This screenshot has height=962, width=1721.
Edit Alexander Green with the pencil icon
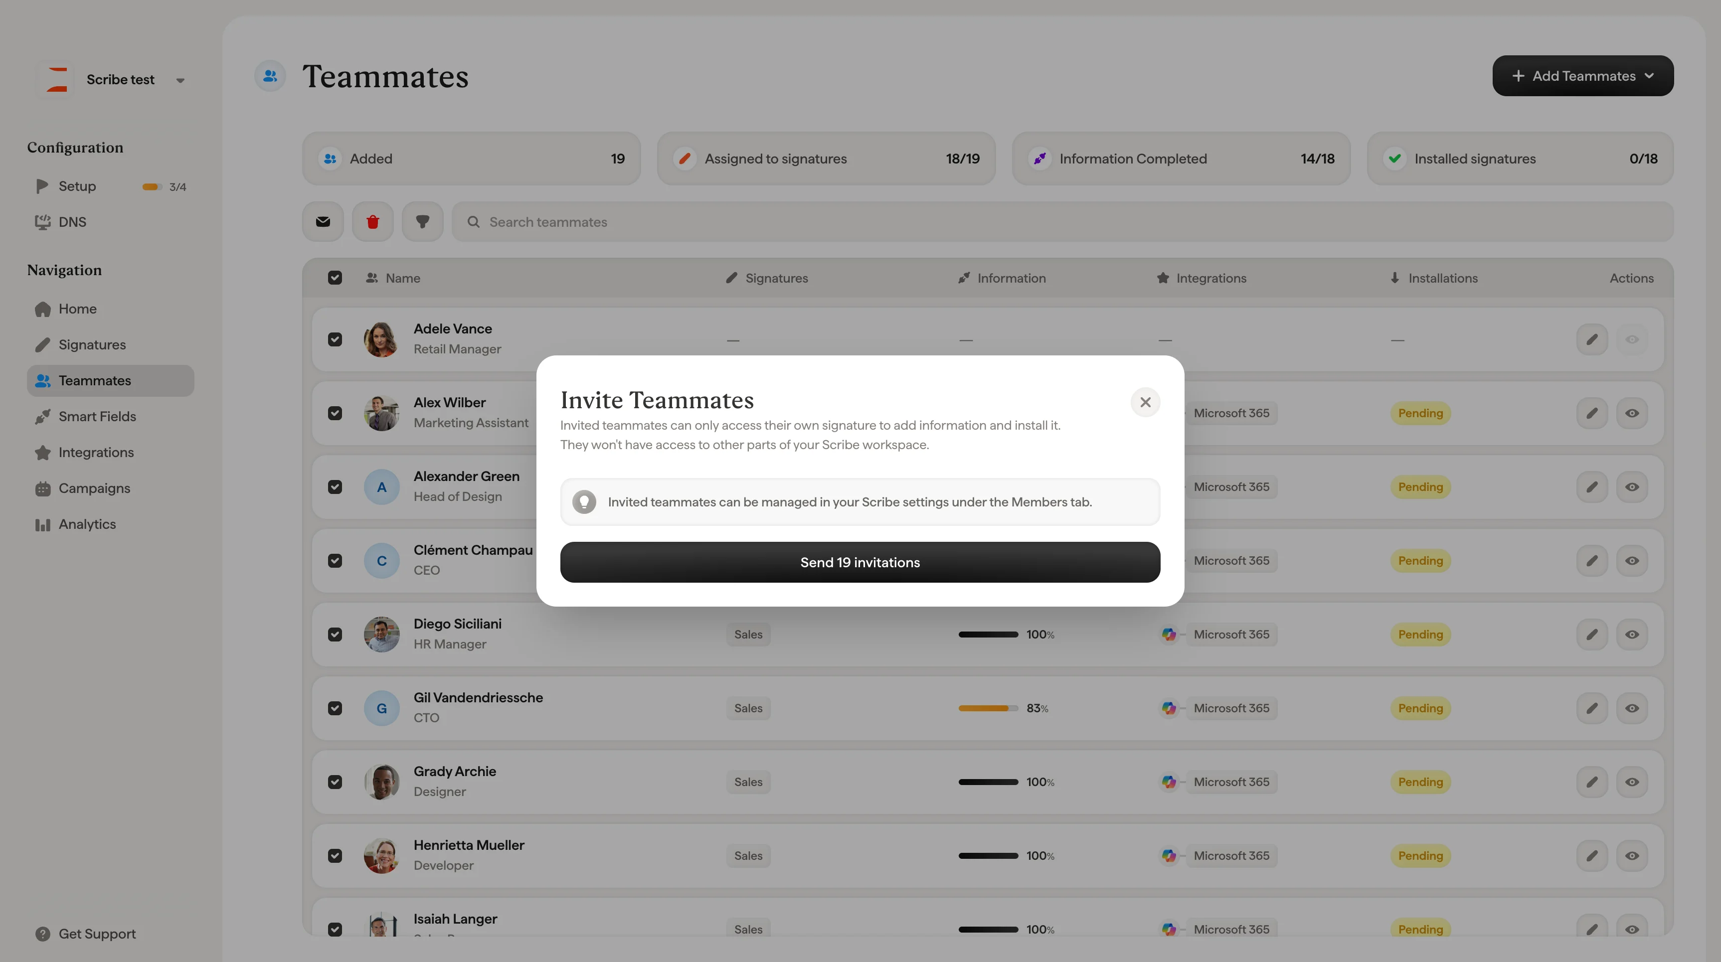(1592, 487)
